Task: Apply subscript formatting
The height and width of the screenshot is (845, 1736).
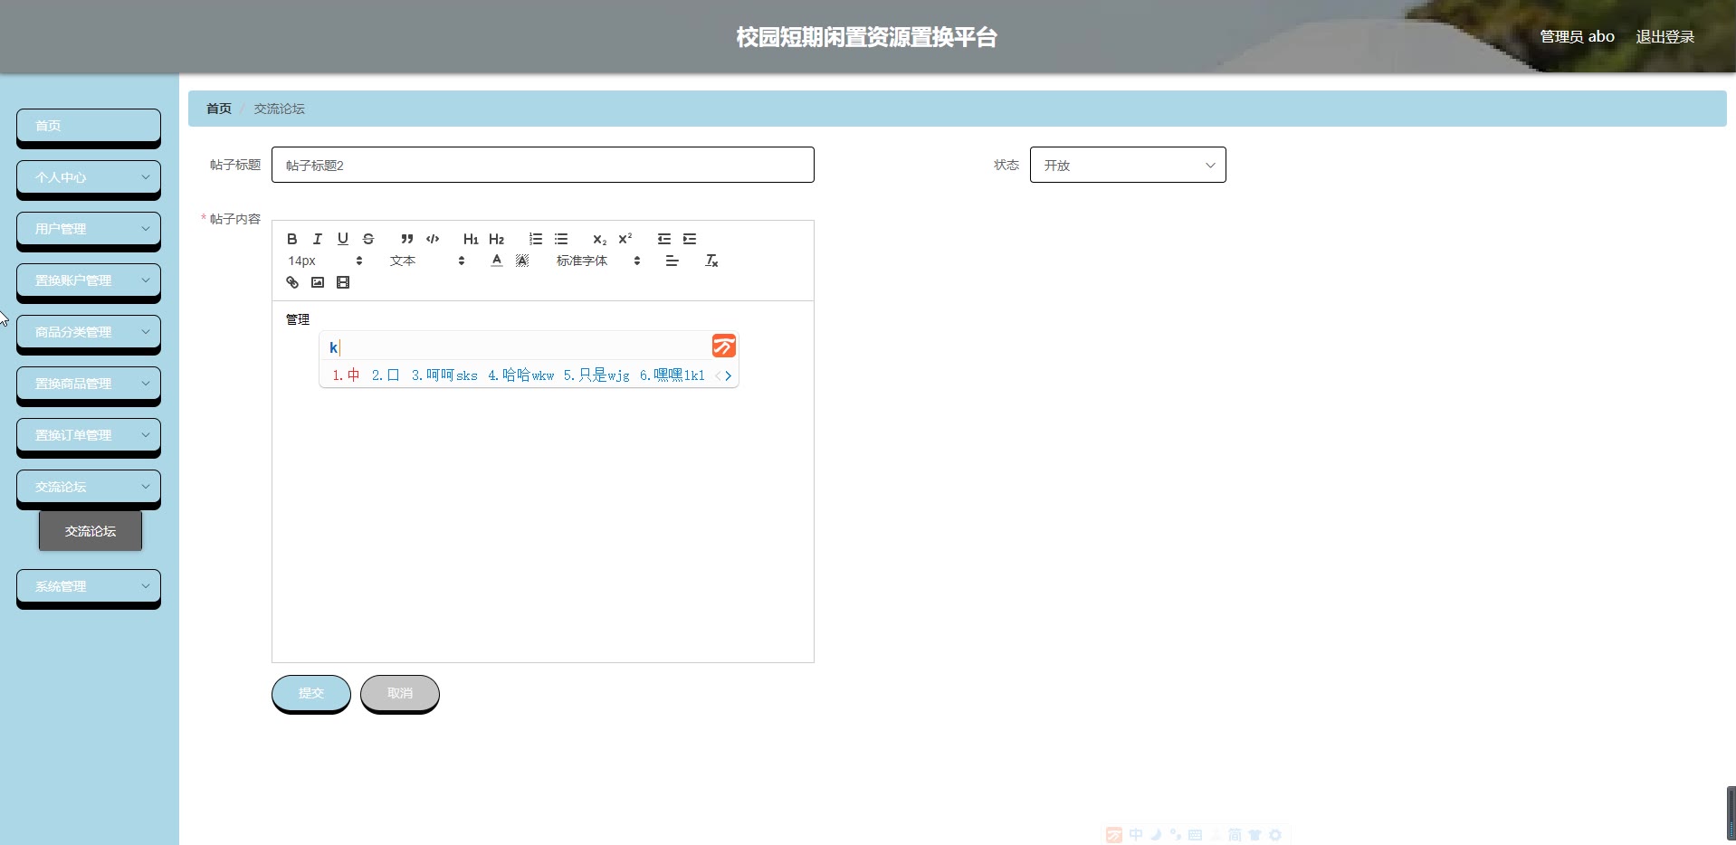Action: pyautogui.click(x=599, y=239)
